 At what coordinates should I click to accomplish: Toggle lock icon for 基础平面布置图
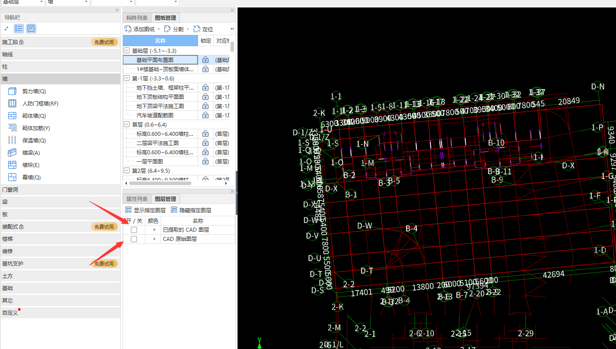tap(205, 60)
